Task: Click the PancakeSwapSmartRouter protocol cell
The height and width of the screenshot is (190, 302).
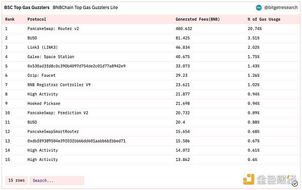Action: [53, 131]
